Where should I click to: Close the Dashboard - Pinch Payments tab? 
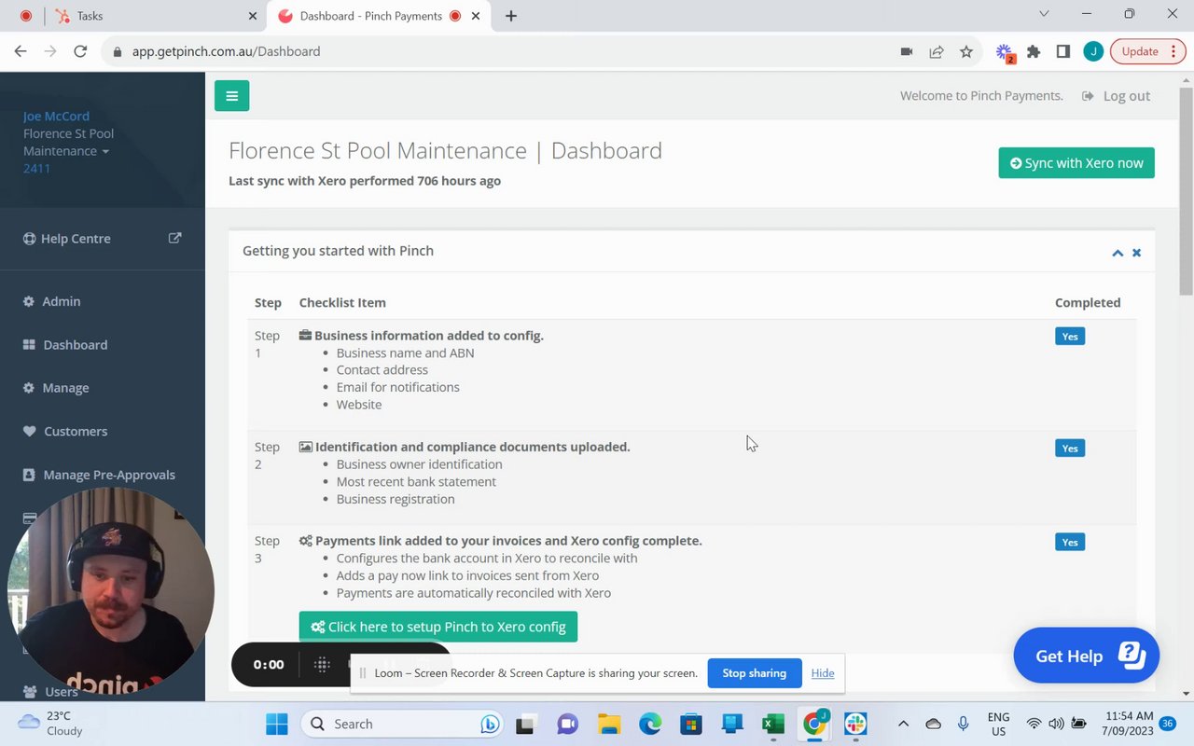point(477,16)
